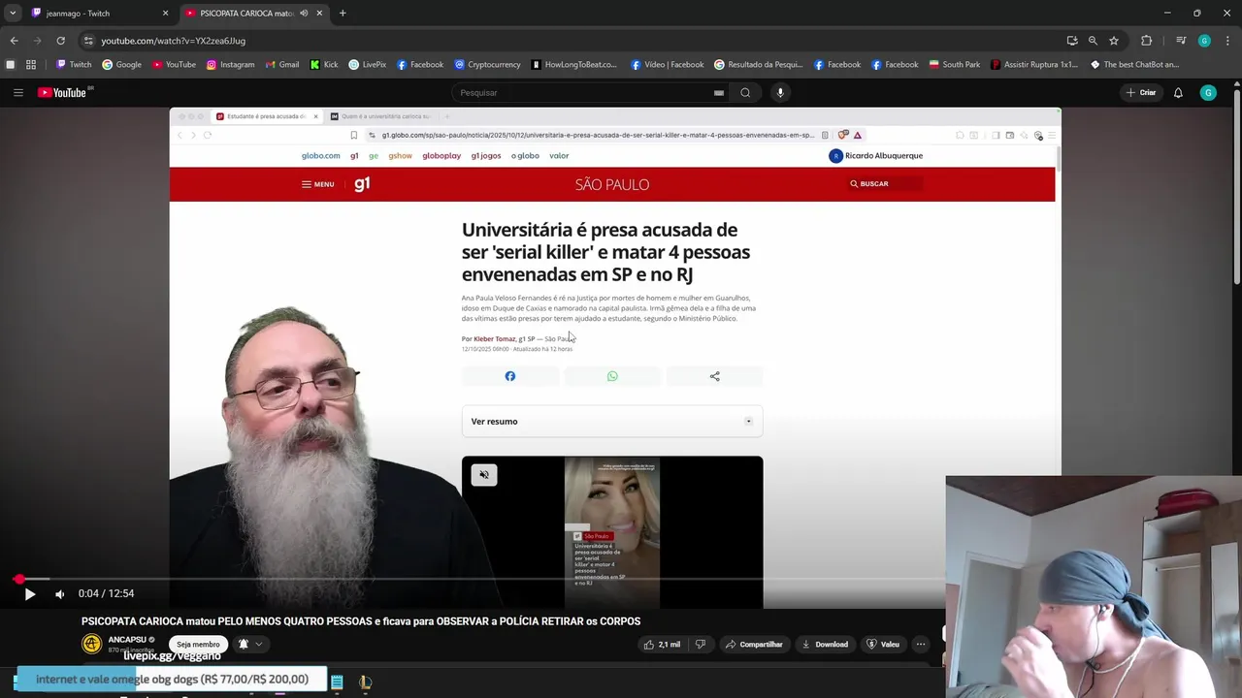This screenshot has height=698, width=1242.
Task: Click the YouTube search magnifier button
Action: click(745, 93)
